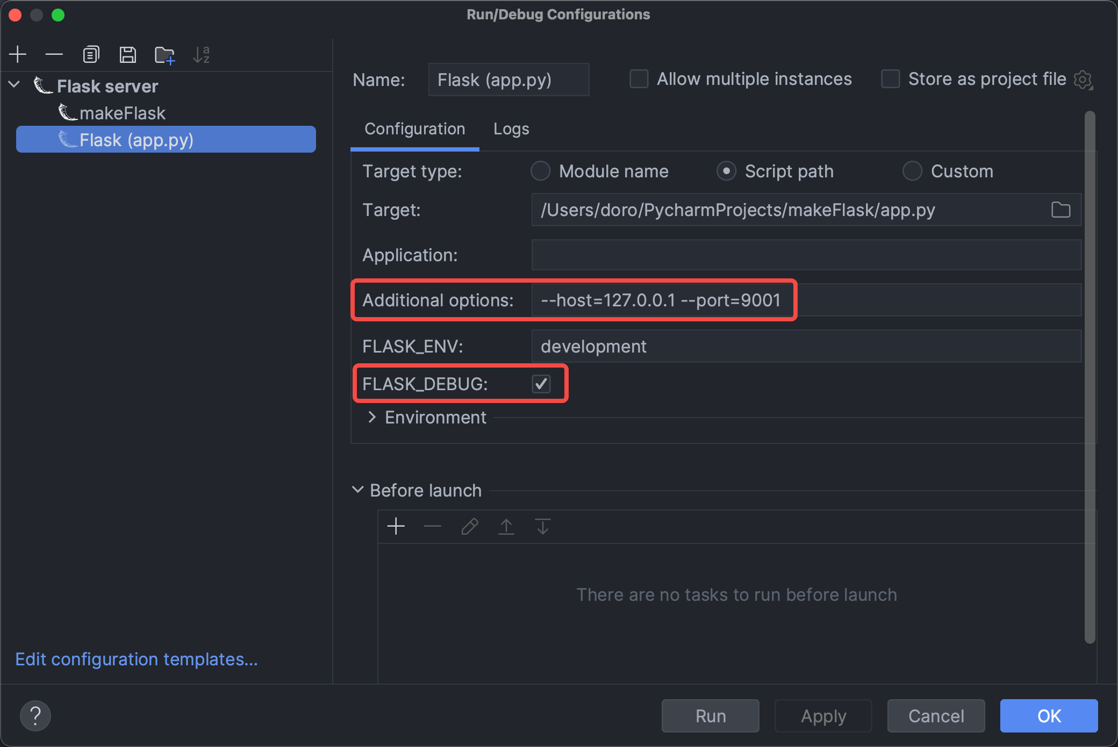Click the gear icon beside Store as project file

coord(1083,80)
